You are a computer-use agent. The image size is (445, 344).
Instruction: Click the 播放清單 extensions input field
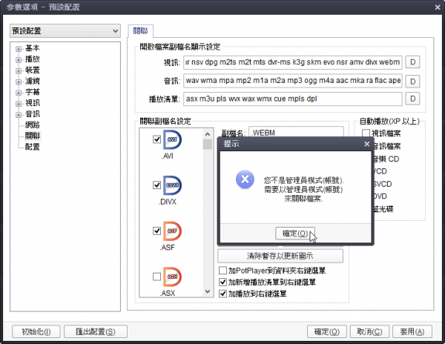tap(293, 99)
